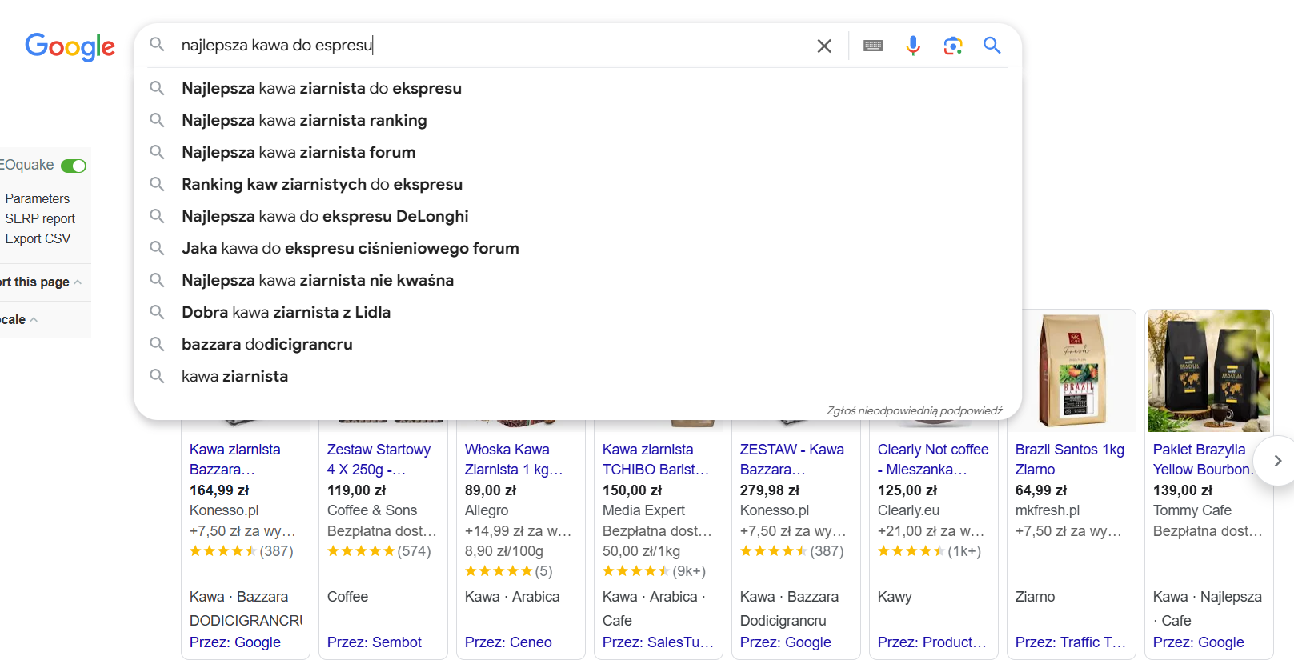Click 'Przez: Google' under ZESTAW Bazzara 279,98 zł
The width and height of the screenshot is (1294, 660).
pos(786,642)
